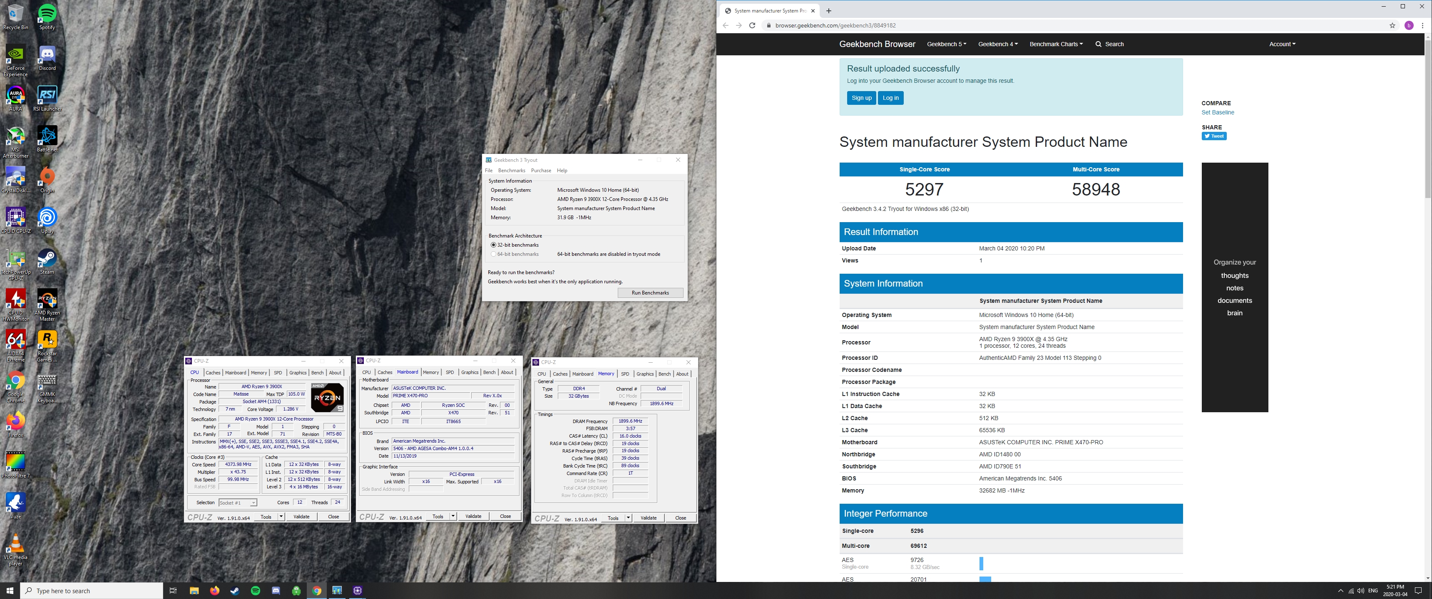Viewport: 1432px width, 599px height.
Task: Launch MSI Afterburner from the desktop
Action: 15,142
